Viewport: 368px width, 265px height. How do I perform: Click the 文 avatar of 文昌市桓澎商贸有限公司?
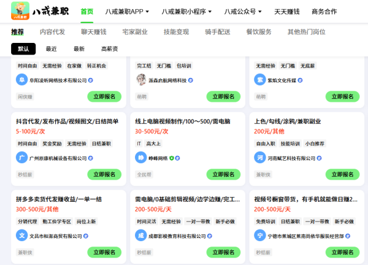(22, 236)
